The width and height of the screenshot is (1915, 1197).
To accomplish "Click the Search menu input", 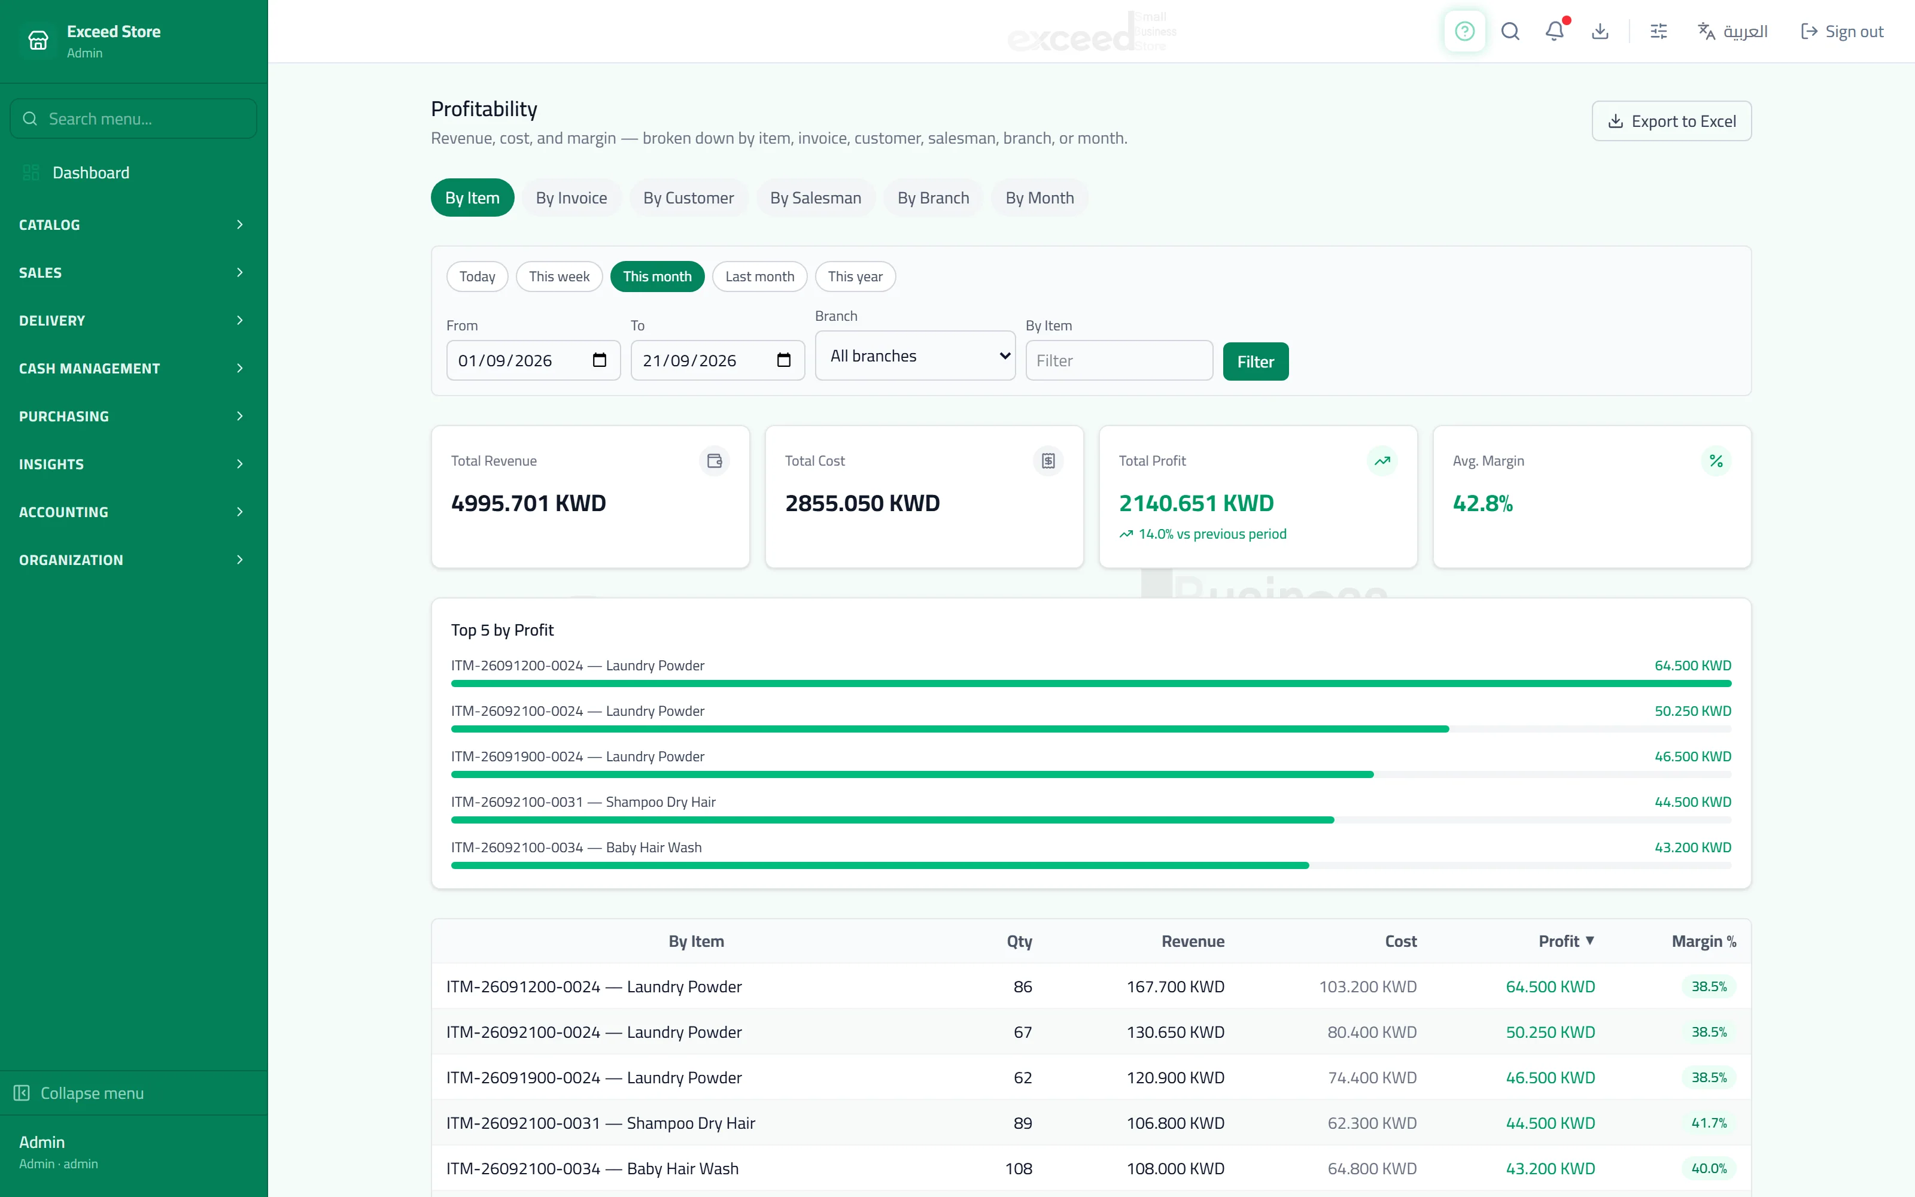I will coord(133,119).
